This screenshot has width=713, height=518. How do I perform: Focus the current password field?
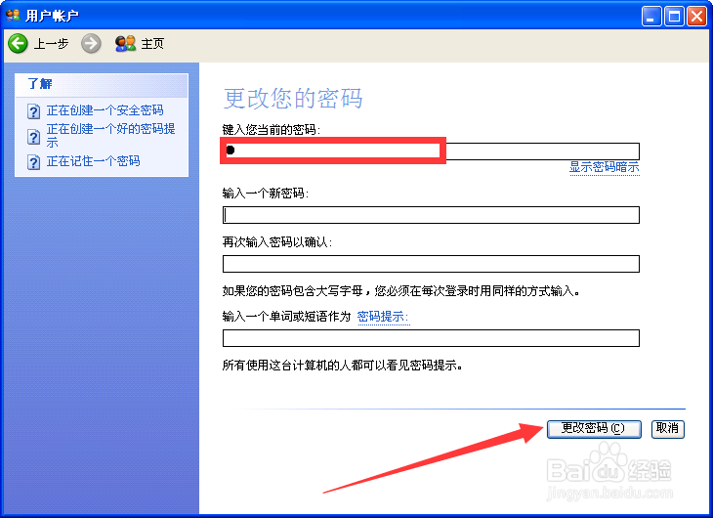tap(431, 151)
